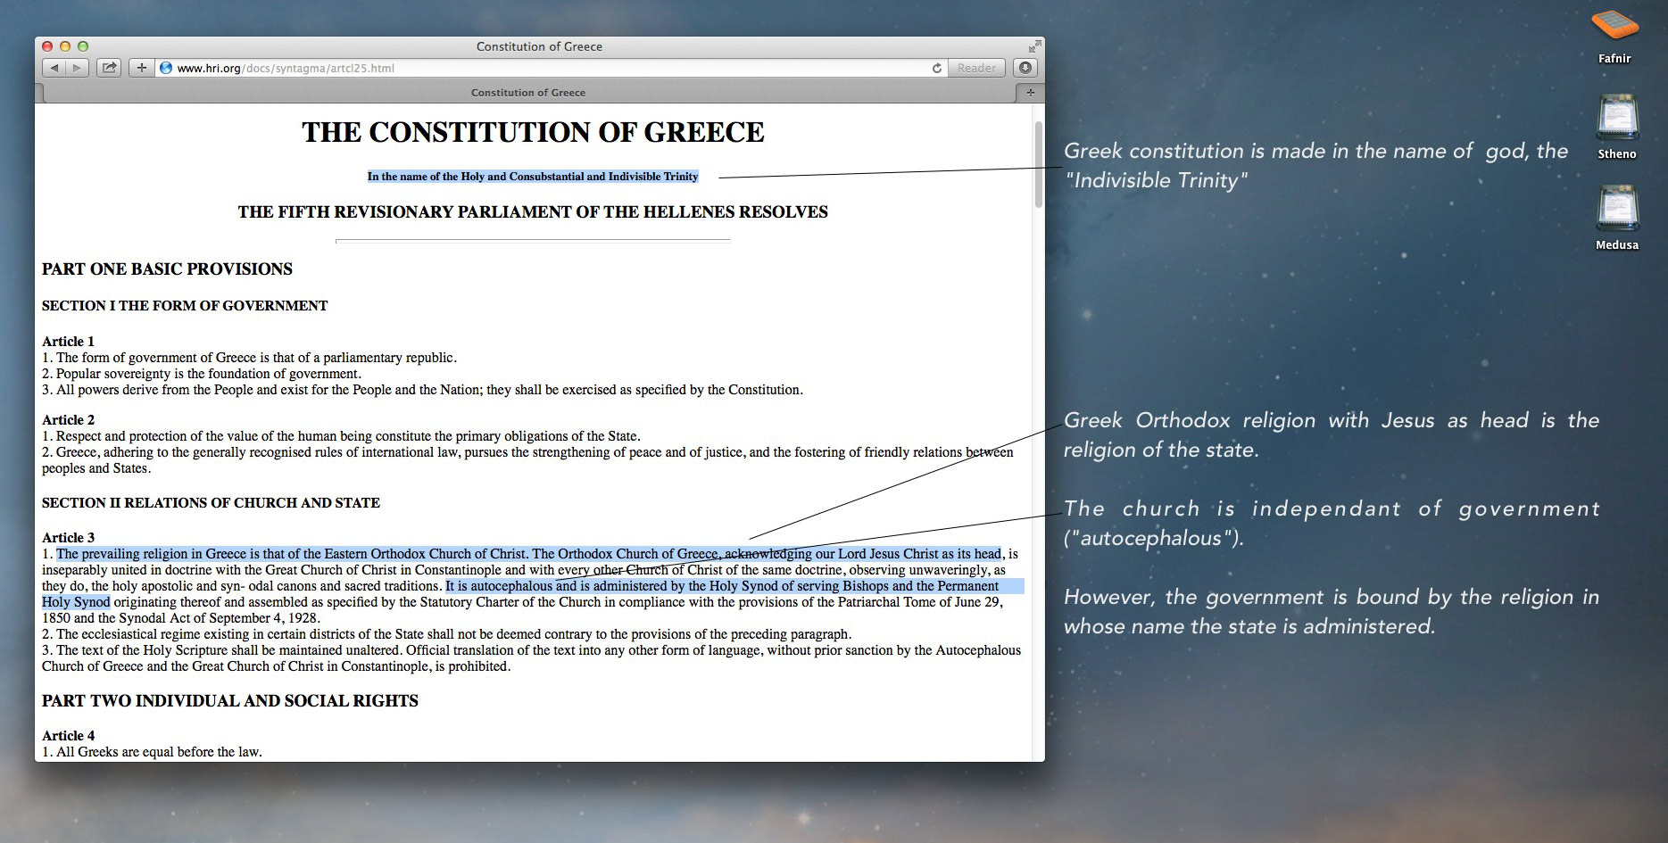The width and height of the screenshot is (1668, 843).
Task: Reload the page with the refresh icon
Action: click(x=936, y=68)
